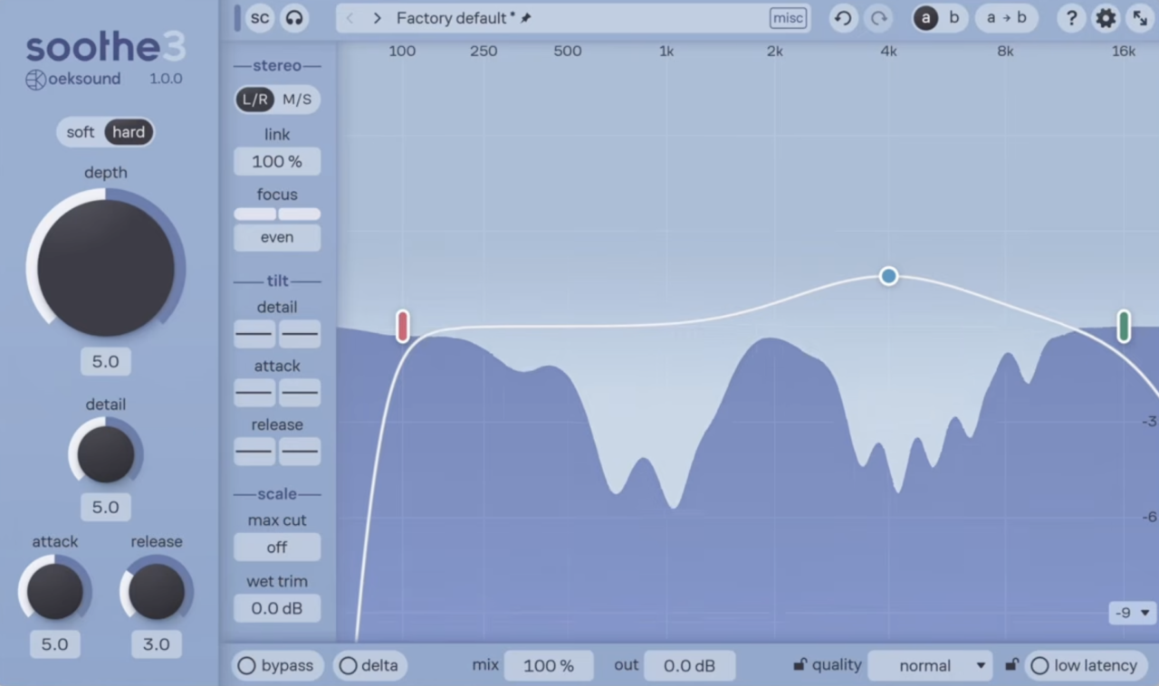Click the release knob
This screenshot has width=1159, height=686.
[157, 591]
